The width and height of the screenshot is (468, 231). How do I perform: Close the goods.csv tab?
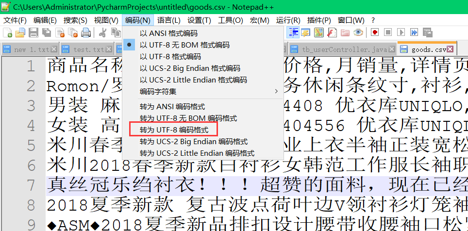(x=451, y=49)
